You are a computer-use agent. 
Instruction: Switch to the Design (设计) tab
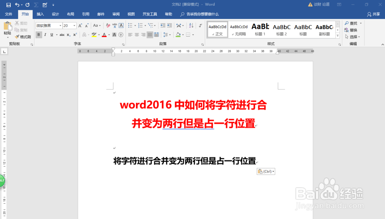click(x=55, y=14)
